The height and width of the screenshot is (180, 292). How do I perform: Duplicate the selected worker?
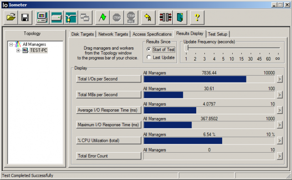click(85, 17)
